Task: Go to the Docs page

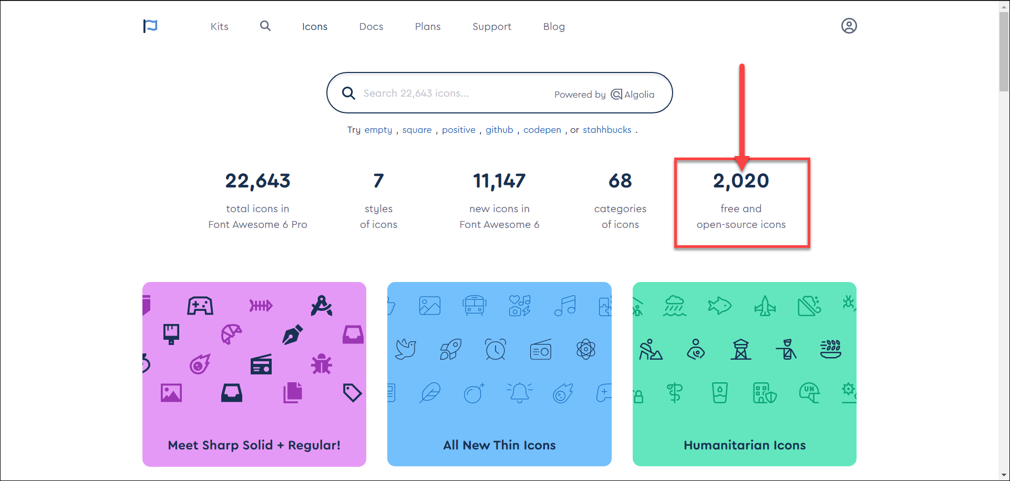Action: [371, 27]
